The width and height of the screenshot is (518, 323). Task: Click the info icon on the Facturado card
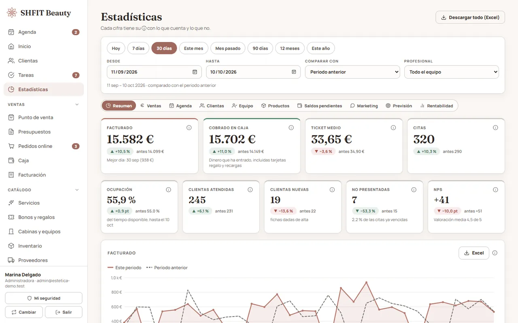[189, 128]
